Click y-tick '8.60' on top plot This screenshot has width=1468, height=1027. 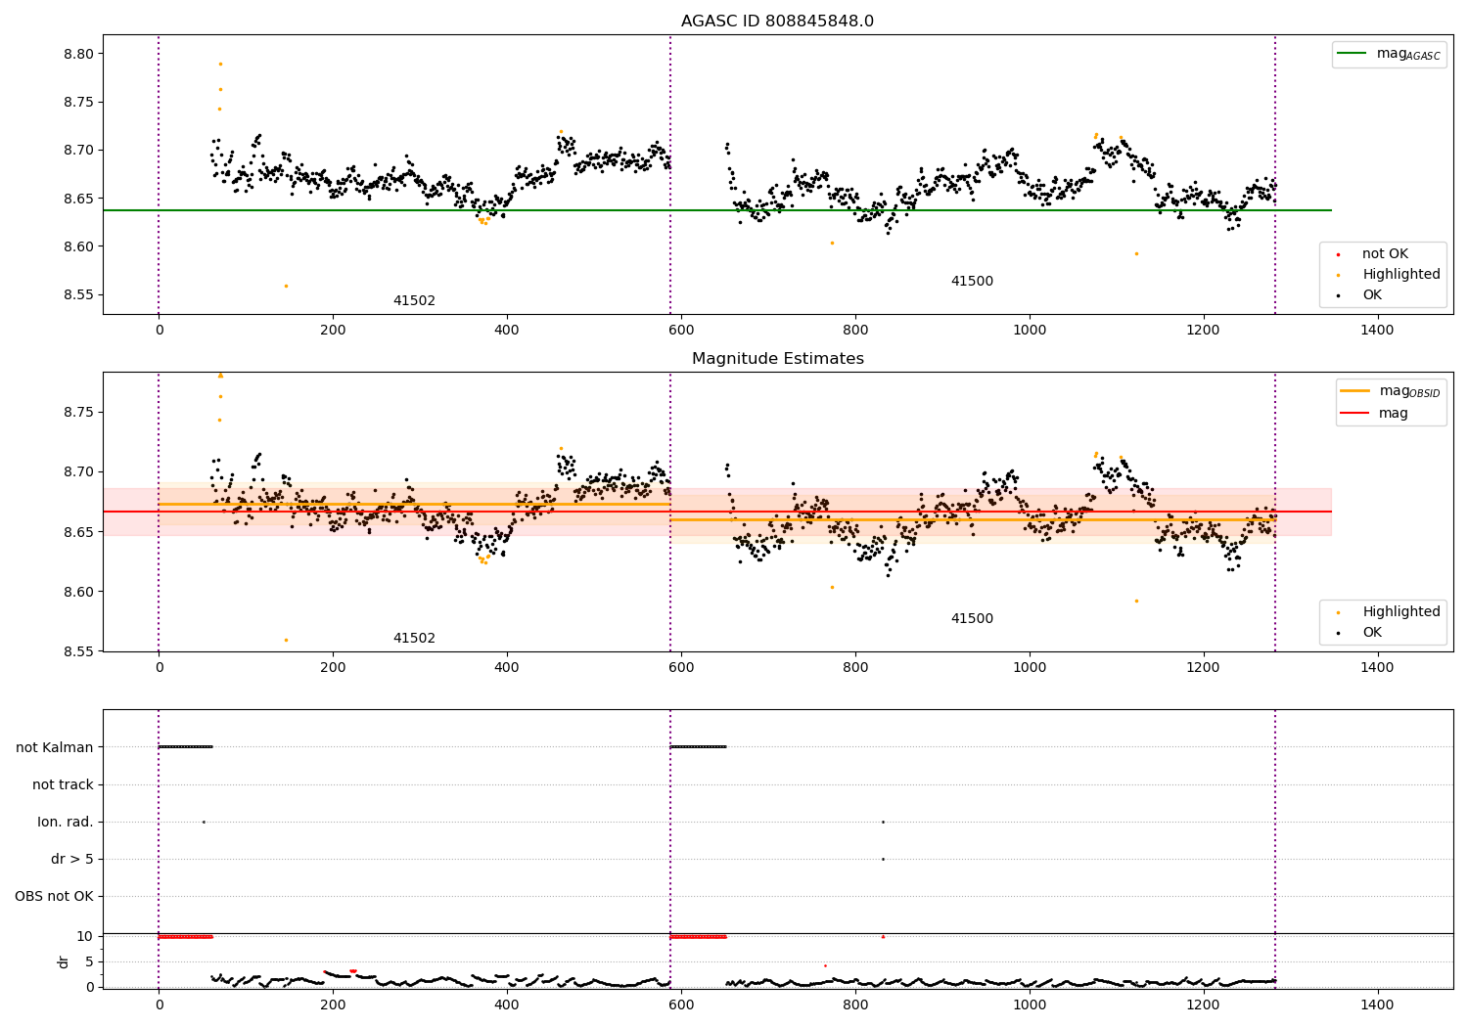(x=78, y=246)
